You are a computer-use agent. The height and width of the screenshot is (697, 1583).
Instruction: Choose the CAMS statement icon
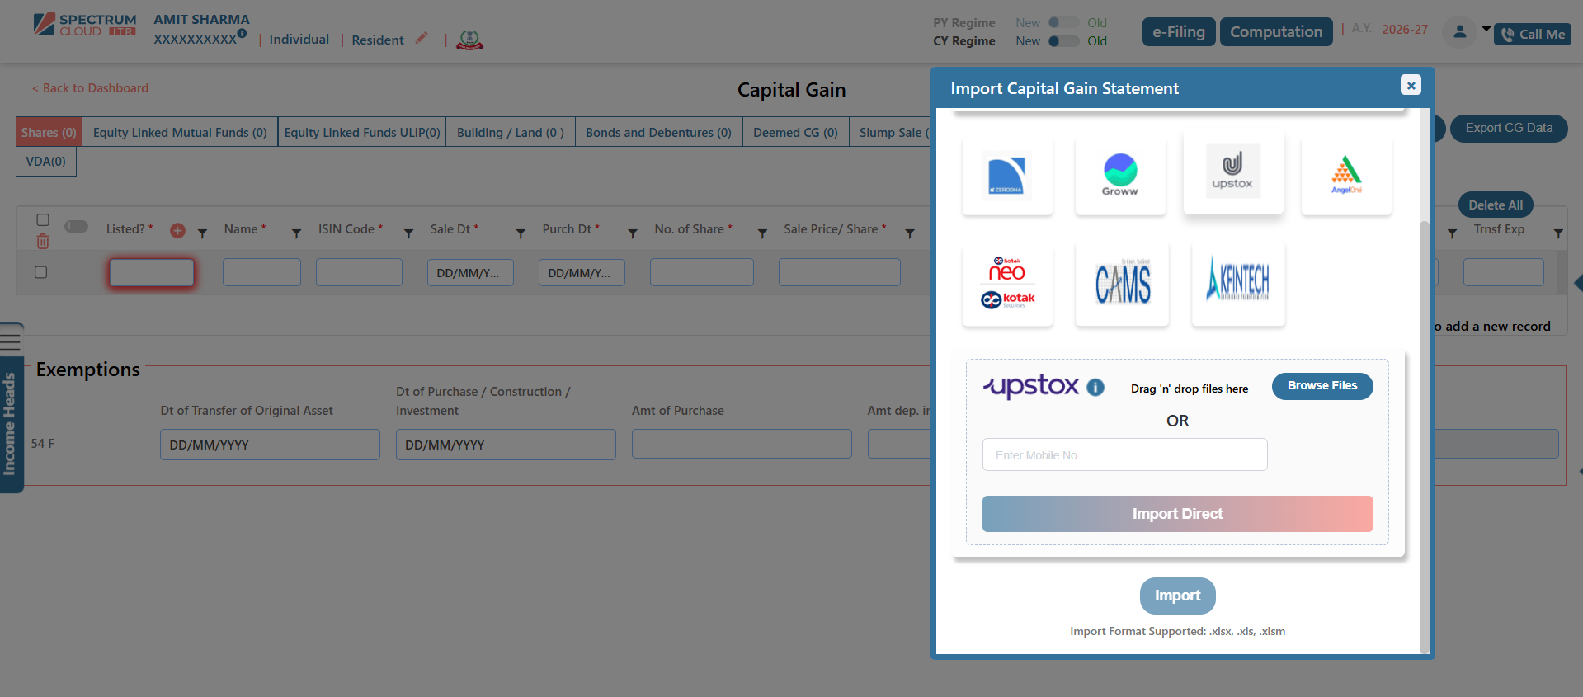pyautogui.click(x=1122, y=283)
